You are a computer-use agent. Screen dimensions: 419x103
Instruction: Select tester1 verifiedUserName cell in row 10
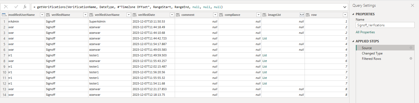pos(110,72)
